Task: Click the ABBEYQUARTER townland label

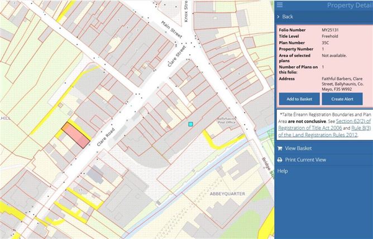Action: click(x=227, y=194)
